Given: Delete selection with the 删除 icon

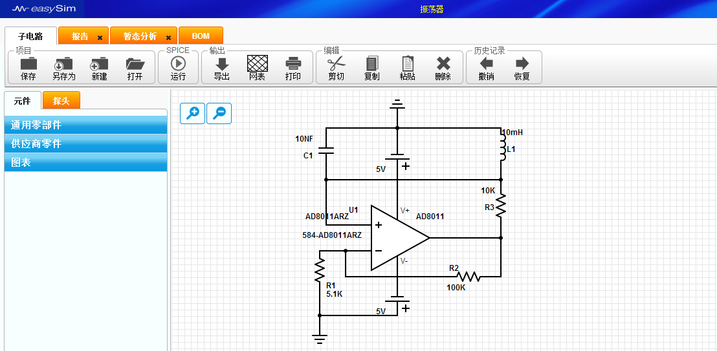Looking at the screenshot, I should click(x=443, y=63).
